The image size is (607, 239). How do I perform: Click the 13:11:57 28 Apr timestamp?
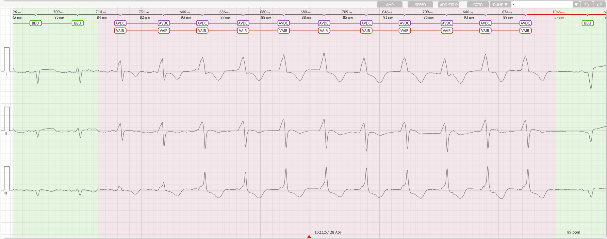tap(328, 232)
